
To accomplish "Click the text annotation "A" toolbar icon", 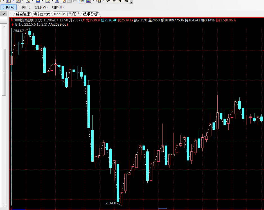I will [57, 1].
